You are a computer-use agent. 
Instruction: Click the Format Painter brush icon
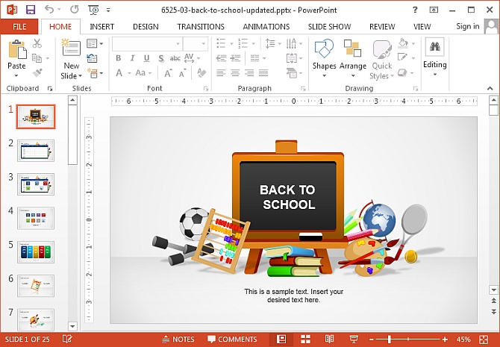37,73
